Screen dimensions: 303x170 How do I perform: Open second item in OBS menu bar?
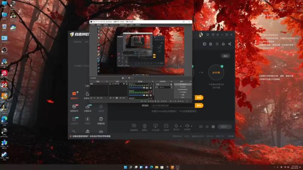tap(99, 25)
